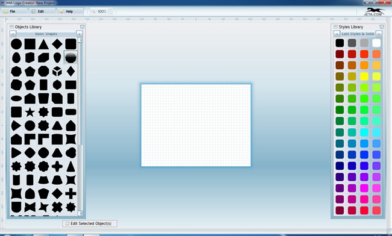
Task: Choose the flat horizontal ellipse shape
Action: pos(16,99)
